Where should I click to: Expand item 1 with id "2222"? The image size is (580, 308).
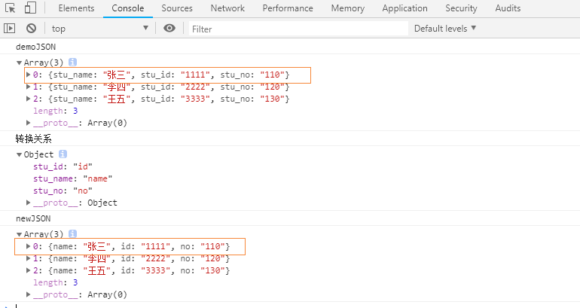28,258
